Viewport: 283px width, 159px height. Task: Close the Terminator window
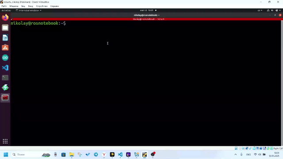(280, 15)
